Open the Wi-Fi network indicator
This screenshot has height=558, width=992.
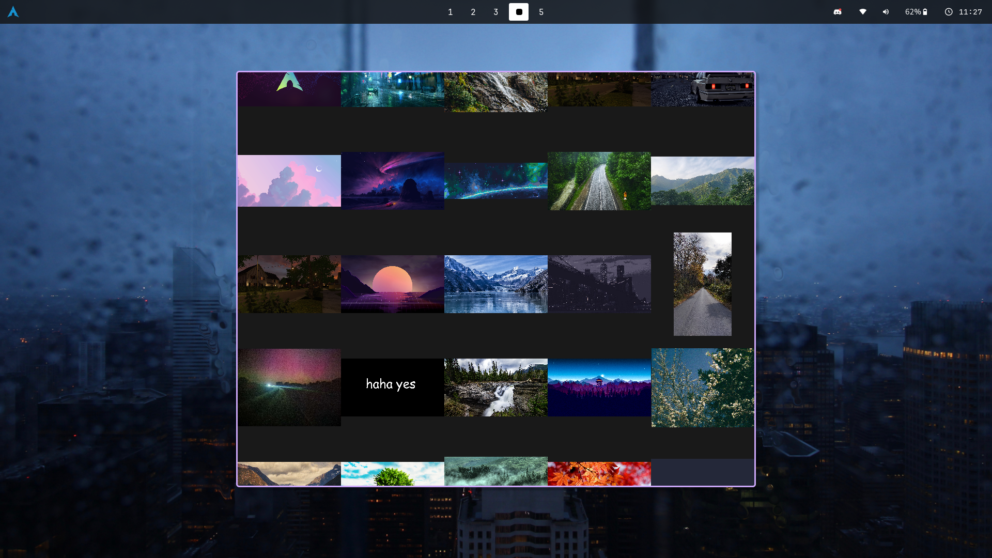point(862,12)
